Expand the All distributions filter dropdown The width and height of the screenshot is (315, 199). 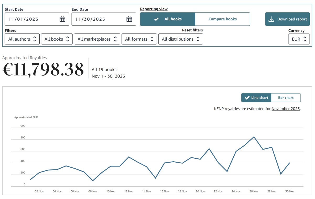[x=181, y=39]
